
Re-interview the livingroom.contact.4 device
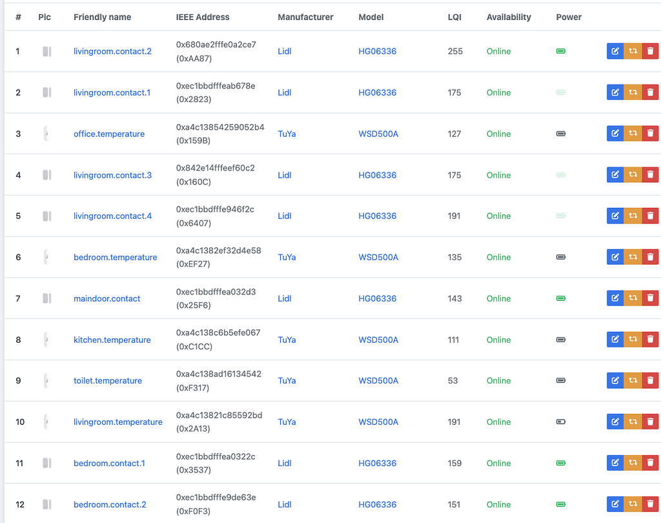633,215
